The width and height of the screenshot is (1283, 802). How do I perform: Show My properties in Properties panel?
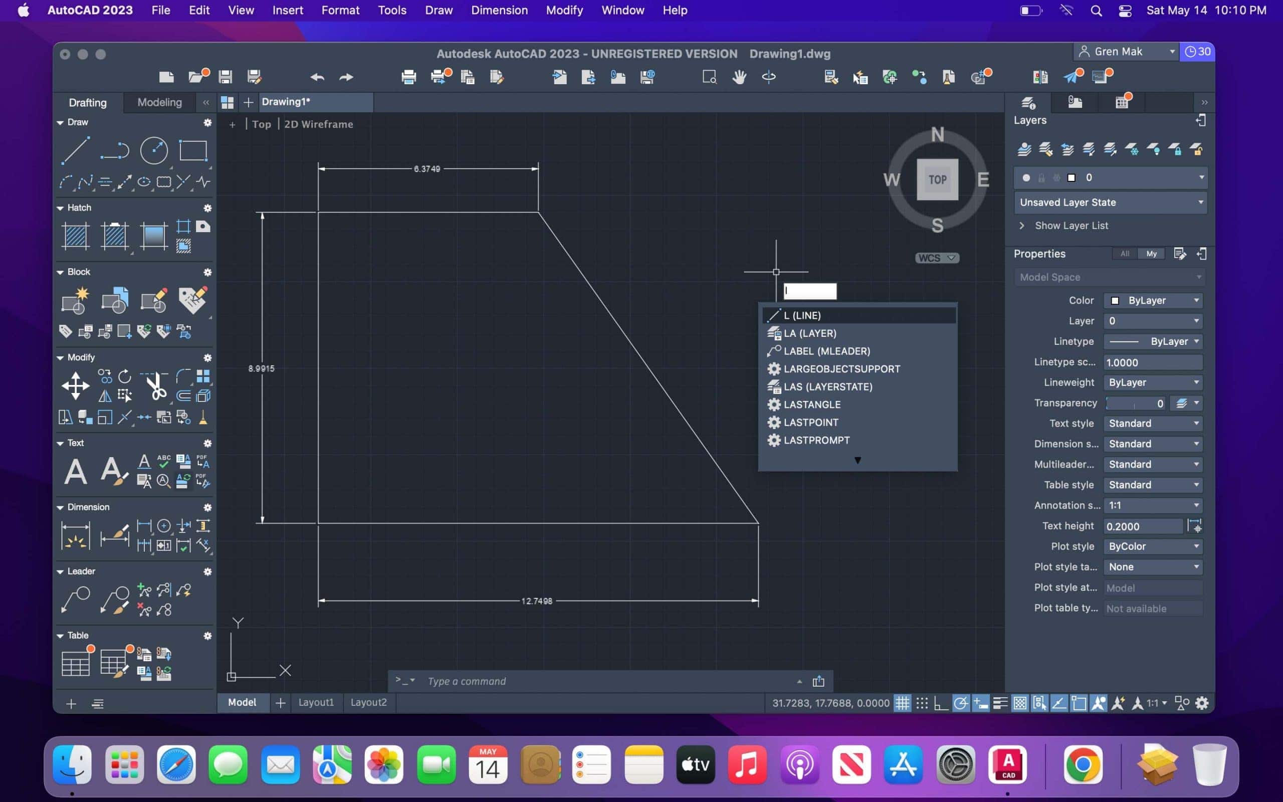click(1152, 254)
